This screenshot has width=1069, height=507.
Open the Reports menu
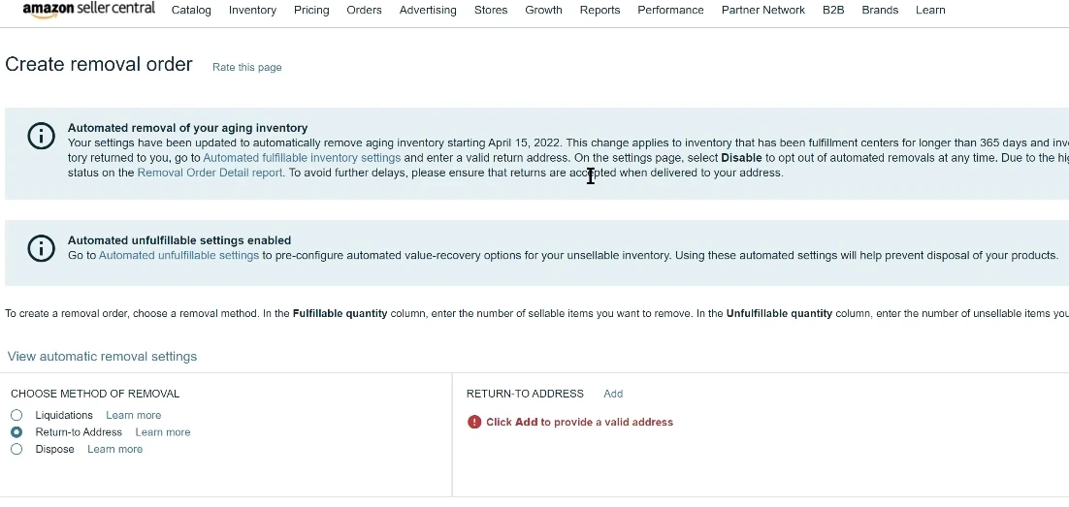click(599, 11)
